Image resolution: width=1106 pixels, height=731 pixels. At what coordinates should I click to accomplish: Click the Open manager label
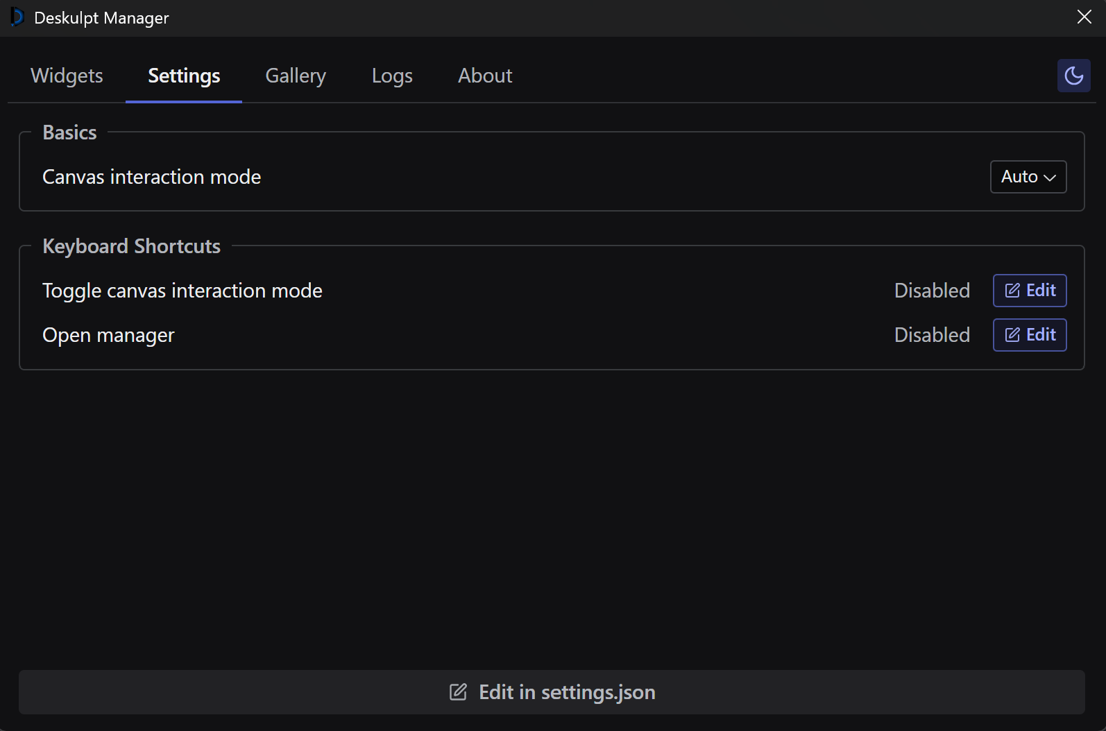[x=108, y=336]
